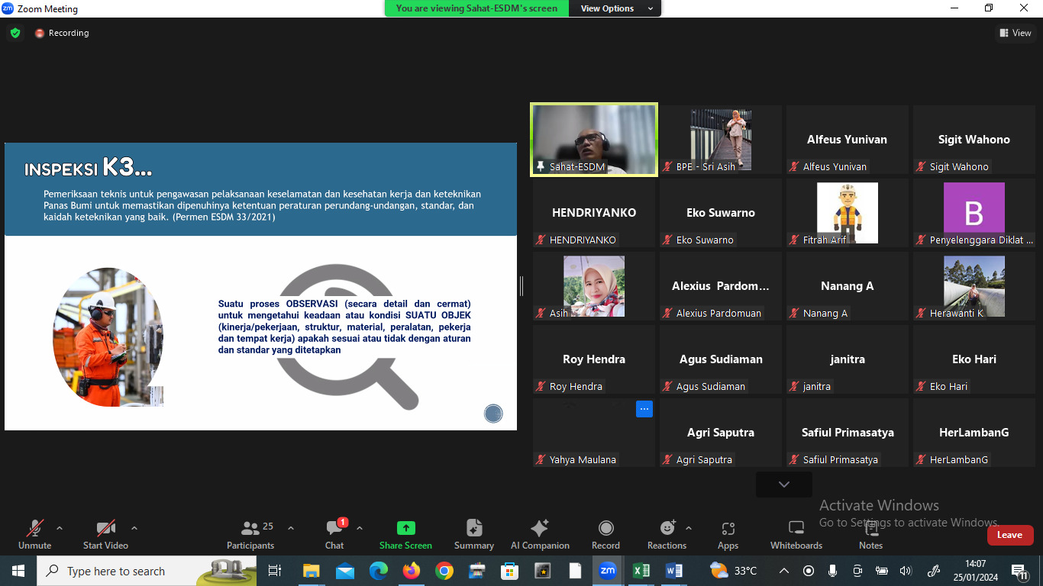1043x586 pixels.
Task: Open Windows Start menu
Action: (x=18, y=571)
